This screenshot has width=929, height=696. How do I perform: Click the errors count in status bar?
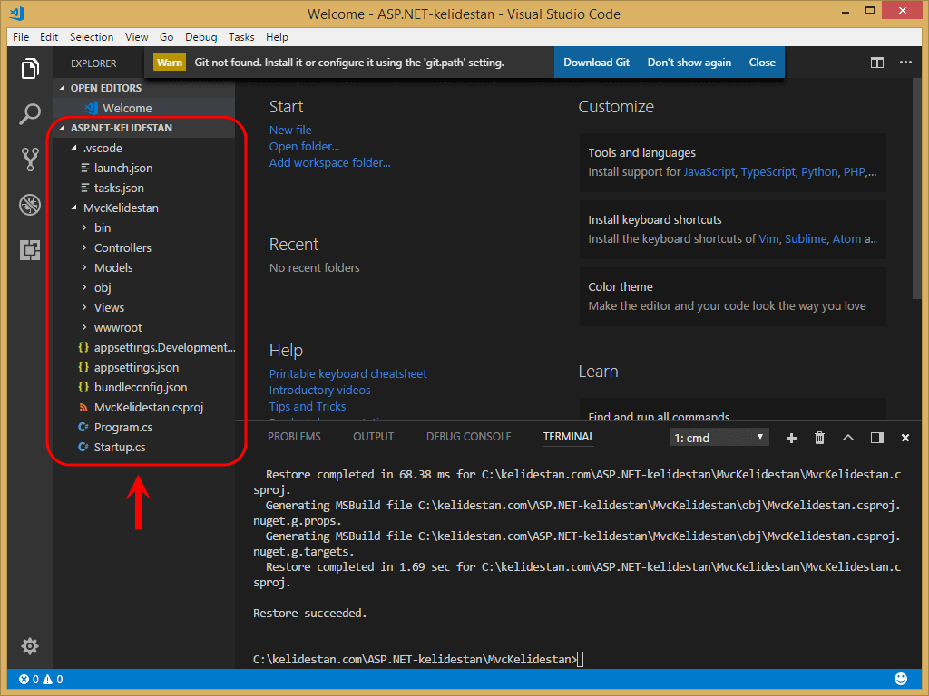(x=29, y=680)
